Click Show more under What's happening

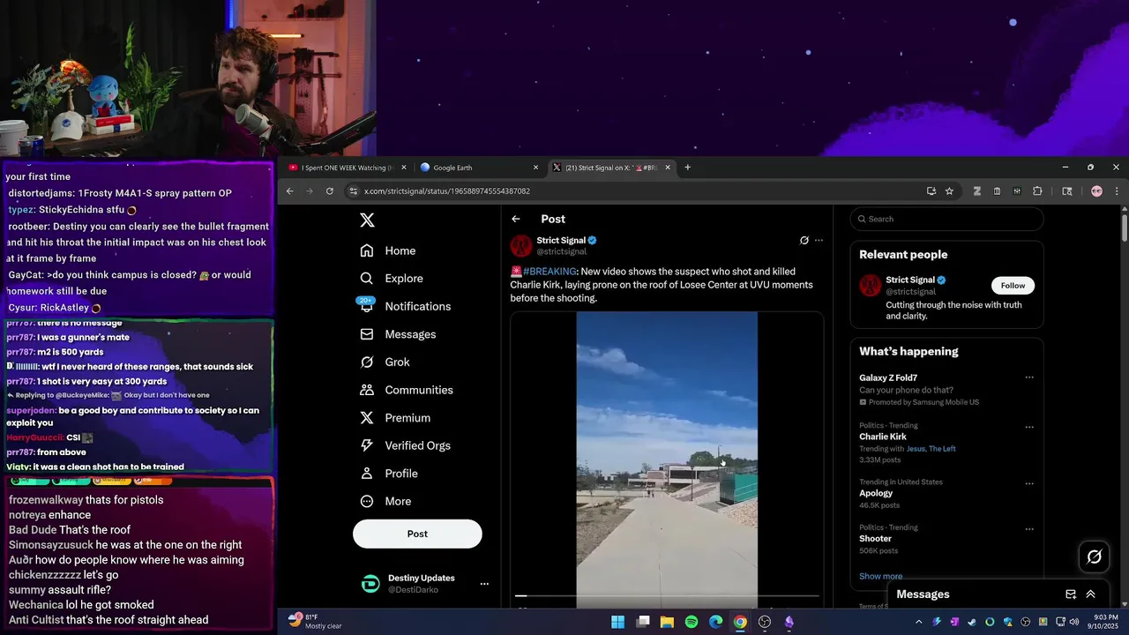[x=880, y=576]
